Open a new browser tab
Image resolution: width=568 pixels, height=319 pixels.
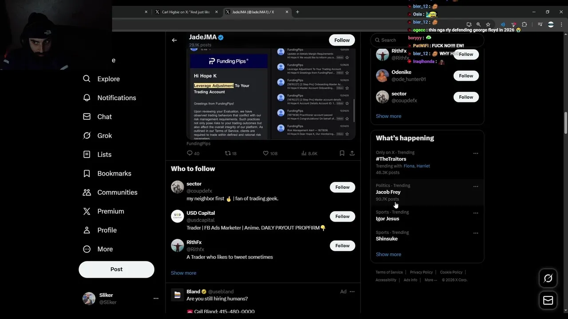[297, 12]
